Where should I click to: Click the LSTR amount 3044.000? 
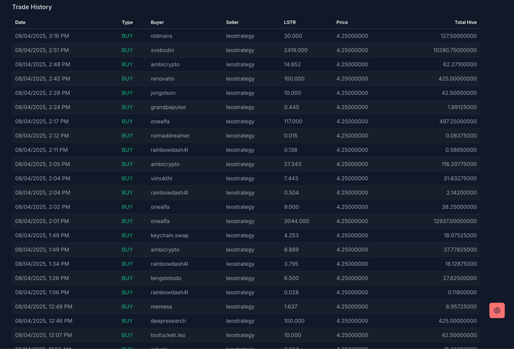[x=296, y=221]
